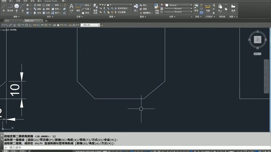Click the Measure tool icon
This screenshot has height=152, width=271.
tap(208, 8)
